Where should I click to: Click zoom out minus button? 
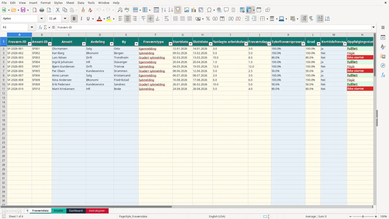(x=350, y=216)
